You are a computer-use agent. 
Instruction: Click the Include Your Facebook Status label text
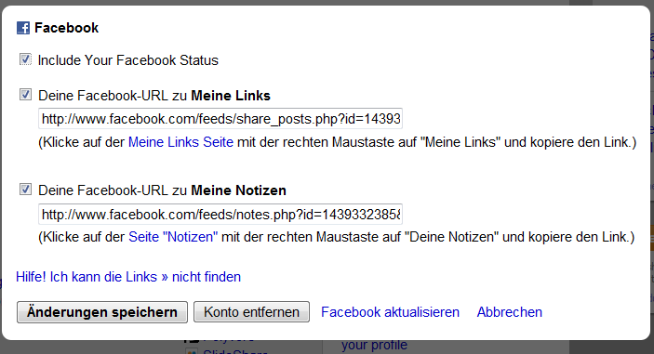pyautogui.click(x=128, y=60)
